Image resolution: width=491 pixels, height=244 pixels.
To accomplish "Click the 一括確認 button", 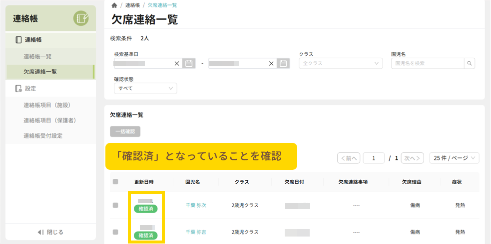I will [125, 131].
